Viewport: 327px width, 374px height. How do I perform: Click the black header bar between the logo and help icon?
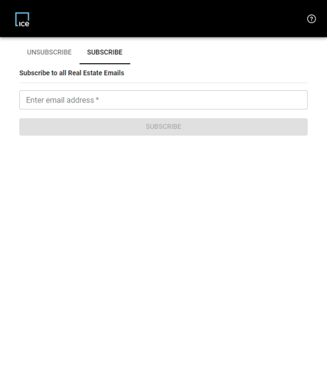point(167,19)
